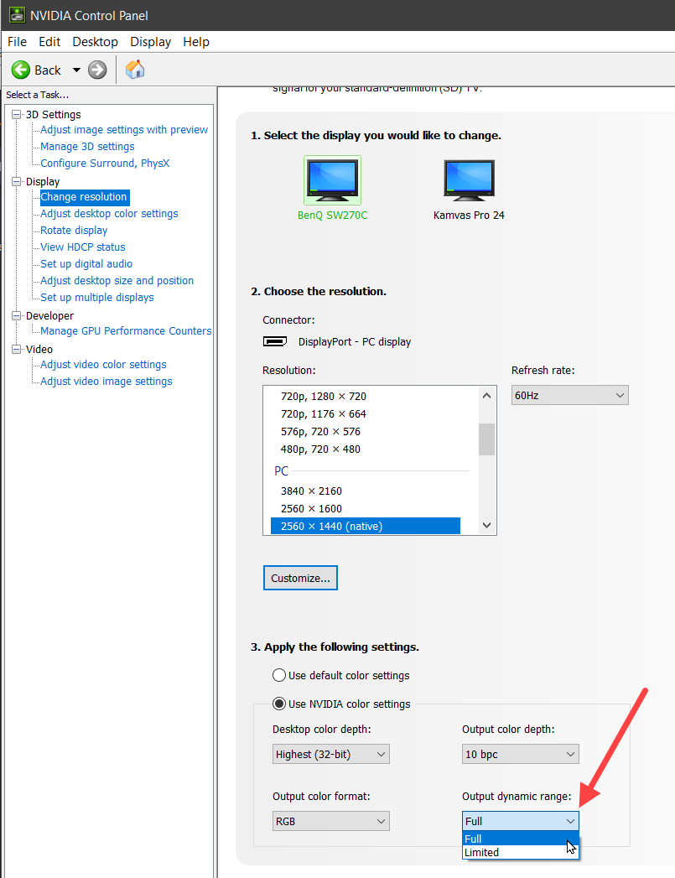Collapse the Video tree node
The image size is (675, 878).
(16, 349)
